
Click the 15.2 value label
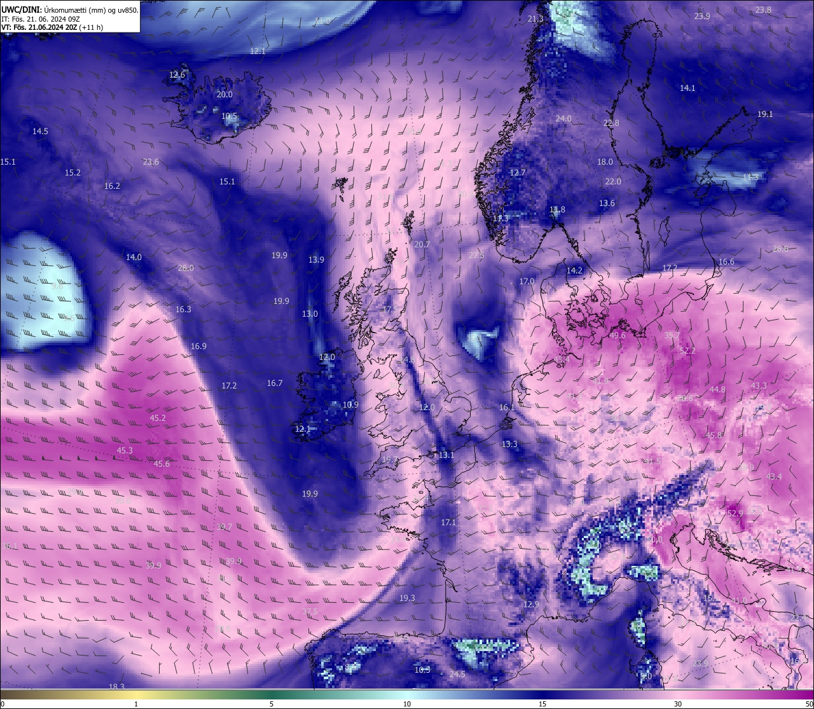tap(72, 173)
